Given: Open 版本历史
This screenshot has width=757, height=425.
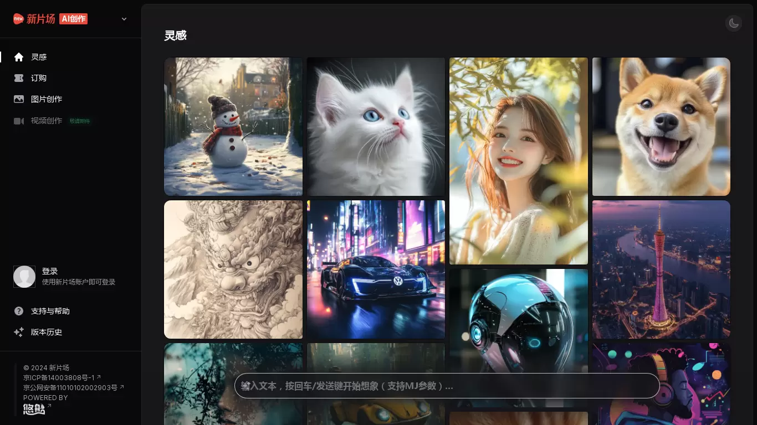Looking at the screenshot, I should click(x=47, y=332).
